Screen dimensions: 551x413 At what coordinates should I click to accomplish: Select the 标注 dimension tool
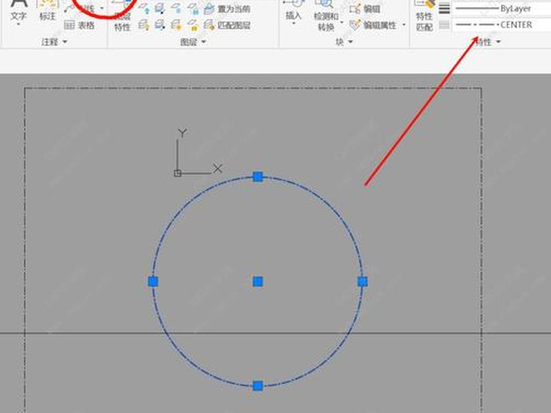(48, 10)
